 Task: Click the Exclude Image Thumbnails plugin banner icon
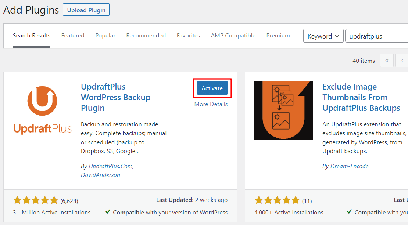(x=283, y=110)
